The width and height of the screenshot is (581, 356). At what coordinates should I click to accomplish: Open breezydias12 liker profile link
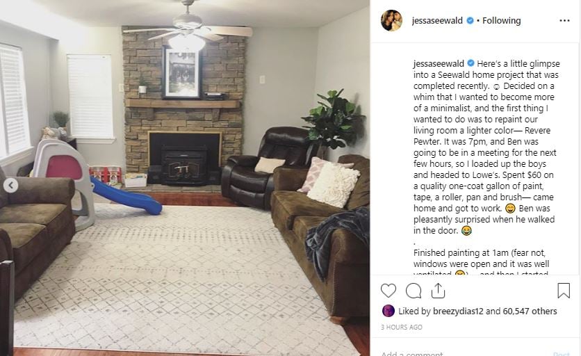[458, 311]
